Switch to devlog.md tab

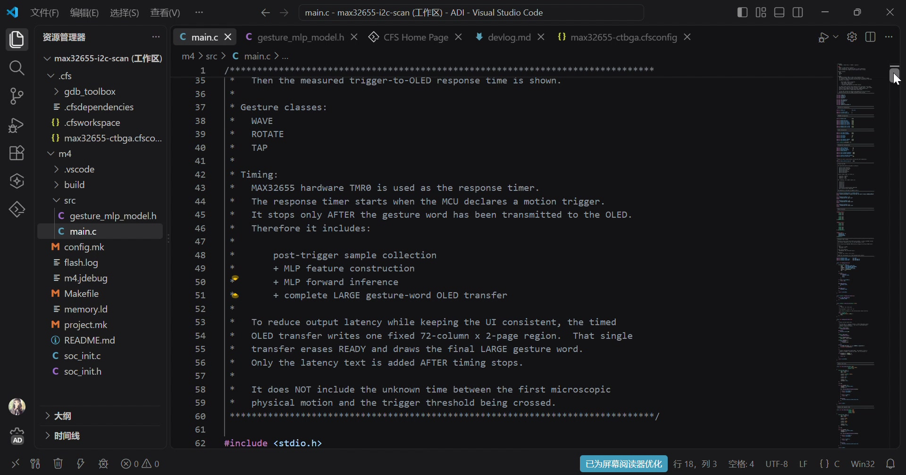click(x=509, y=37)
